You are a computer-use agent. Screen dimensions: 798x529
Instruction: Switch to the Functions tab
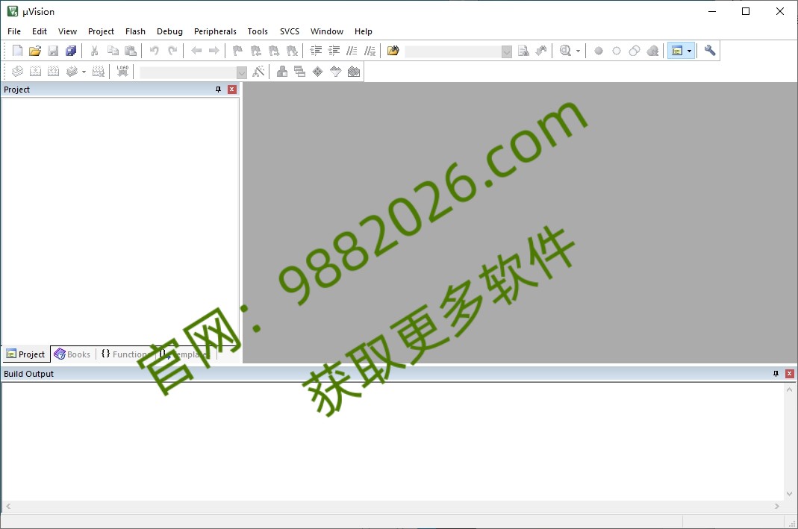click(125, 354)
